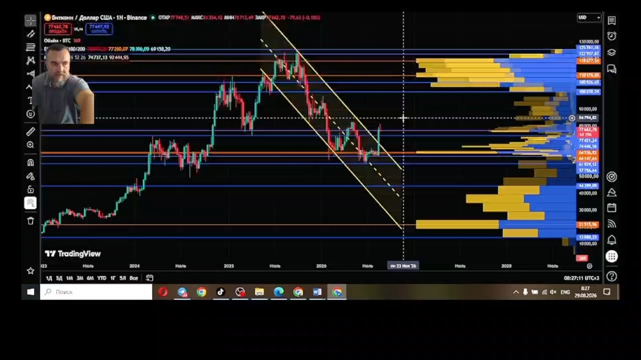This screenshot has height=360, width=641.
Task: Set the range to 1Г
Action: [113, 278]
